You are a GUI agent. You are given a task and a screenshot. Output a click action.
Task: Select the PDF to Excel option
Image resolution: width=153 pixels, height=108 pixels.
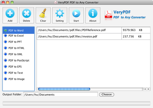tap(19, 36)
